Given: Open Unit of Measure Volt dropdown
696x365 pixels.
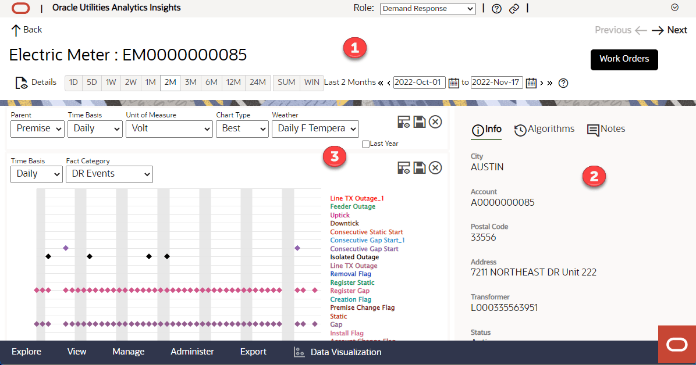Looking at the screenshot, I should (x=169, y=128).
